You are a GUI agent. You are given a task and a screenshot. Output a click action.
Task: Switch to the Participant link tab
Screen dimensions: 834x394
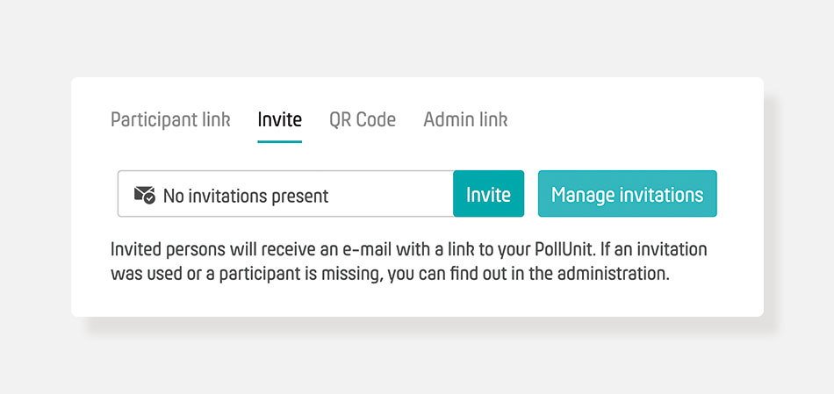170,119
